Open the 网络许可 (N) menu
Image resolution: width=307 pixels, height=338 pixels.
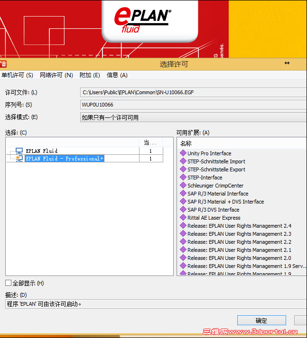coord(56,75)
